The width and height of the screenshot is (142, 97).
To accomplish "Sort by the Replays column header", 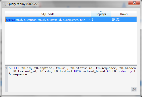I will coord(101,14).
